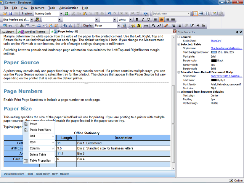
Task: Apply subscript formatting X2 icon
Action: pos(153,26)
